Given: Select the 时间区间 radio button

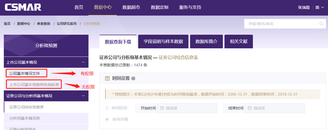Looking at the screenshot, I should pos(107,108).
